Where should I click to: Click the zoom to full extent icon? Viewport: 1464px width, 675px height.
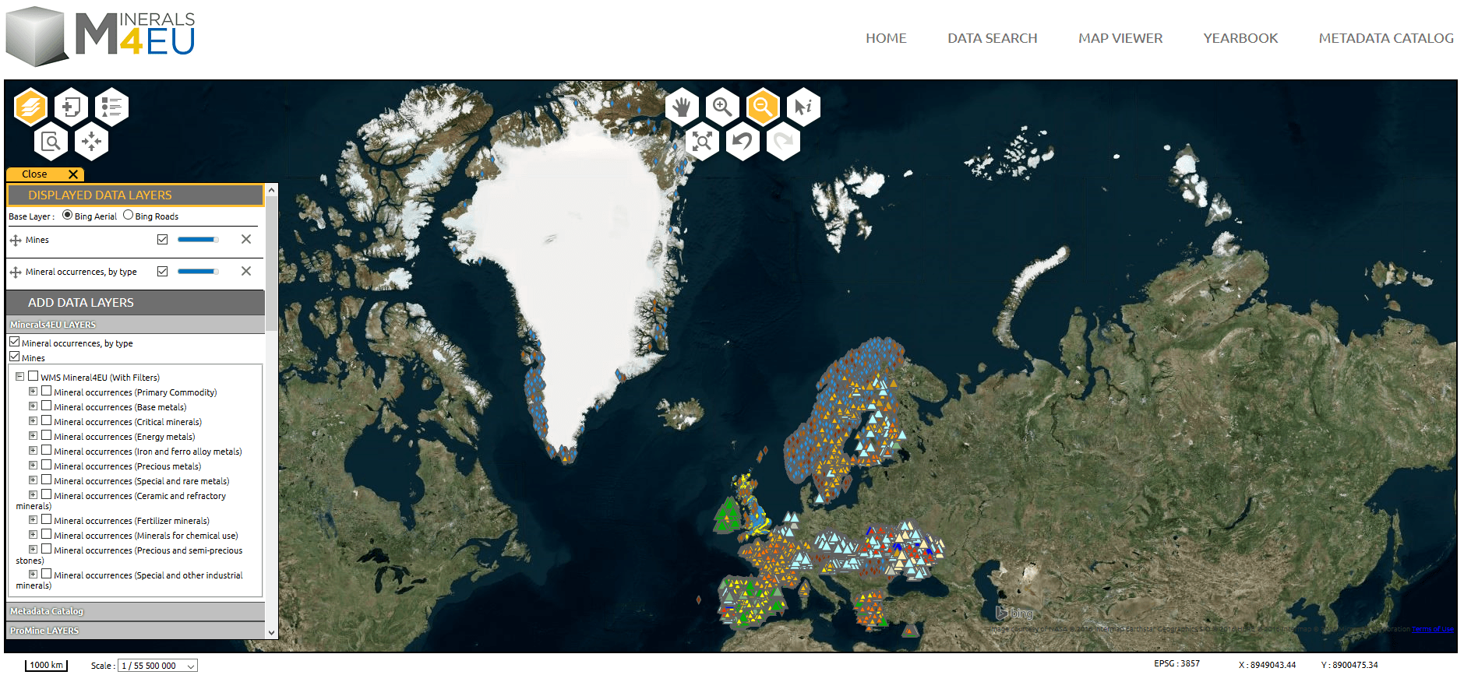702,142
